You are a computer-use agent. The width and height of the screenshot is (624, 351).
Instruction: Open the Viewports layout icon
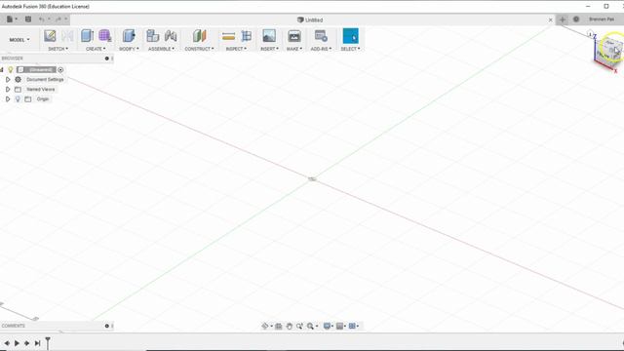[352, 326]
